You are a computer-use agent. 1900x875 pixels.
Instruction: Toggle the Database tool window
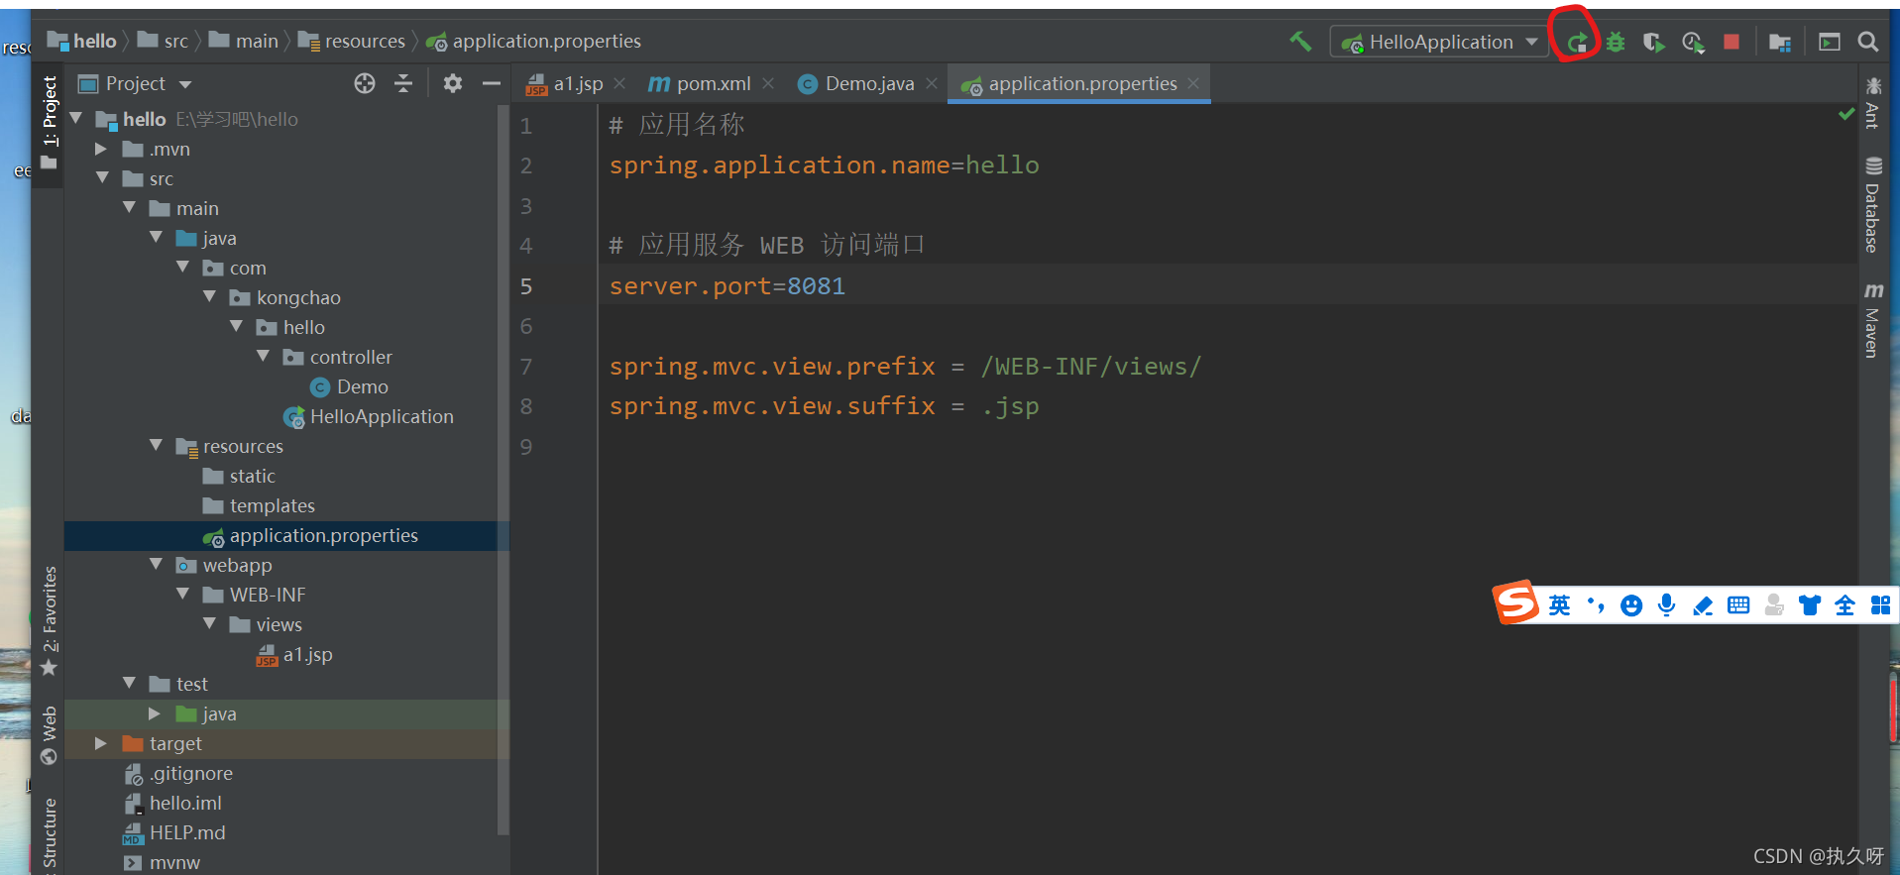coord(1873,205)
